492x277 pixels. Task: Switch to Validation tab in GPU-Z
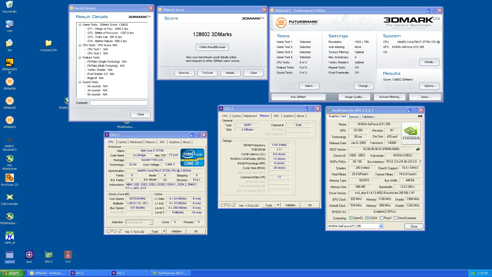(367, 117)
